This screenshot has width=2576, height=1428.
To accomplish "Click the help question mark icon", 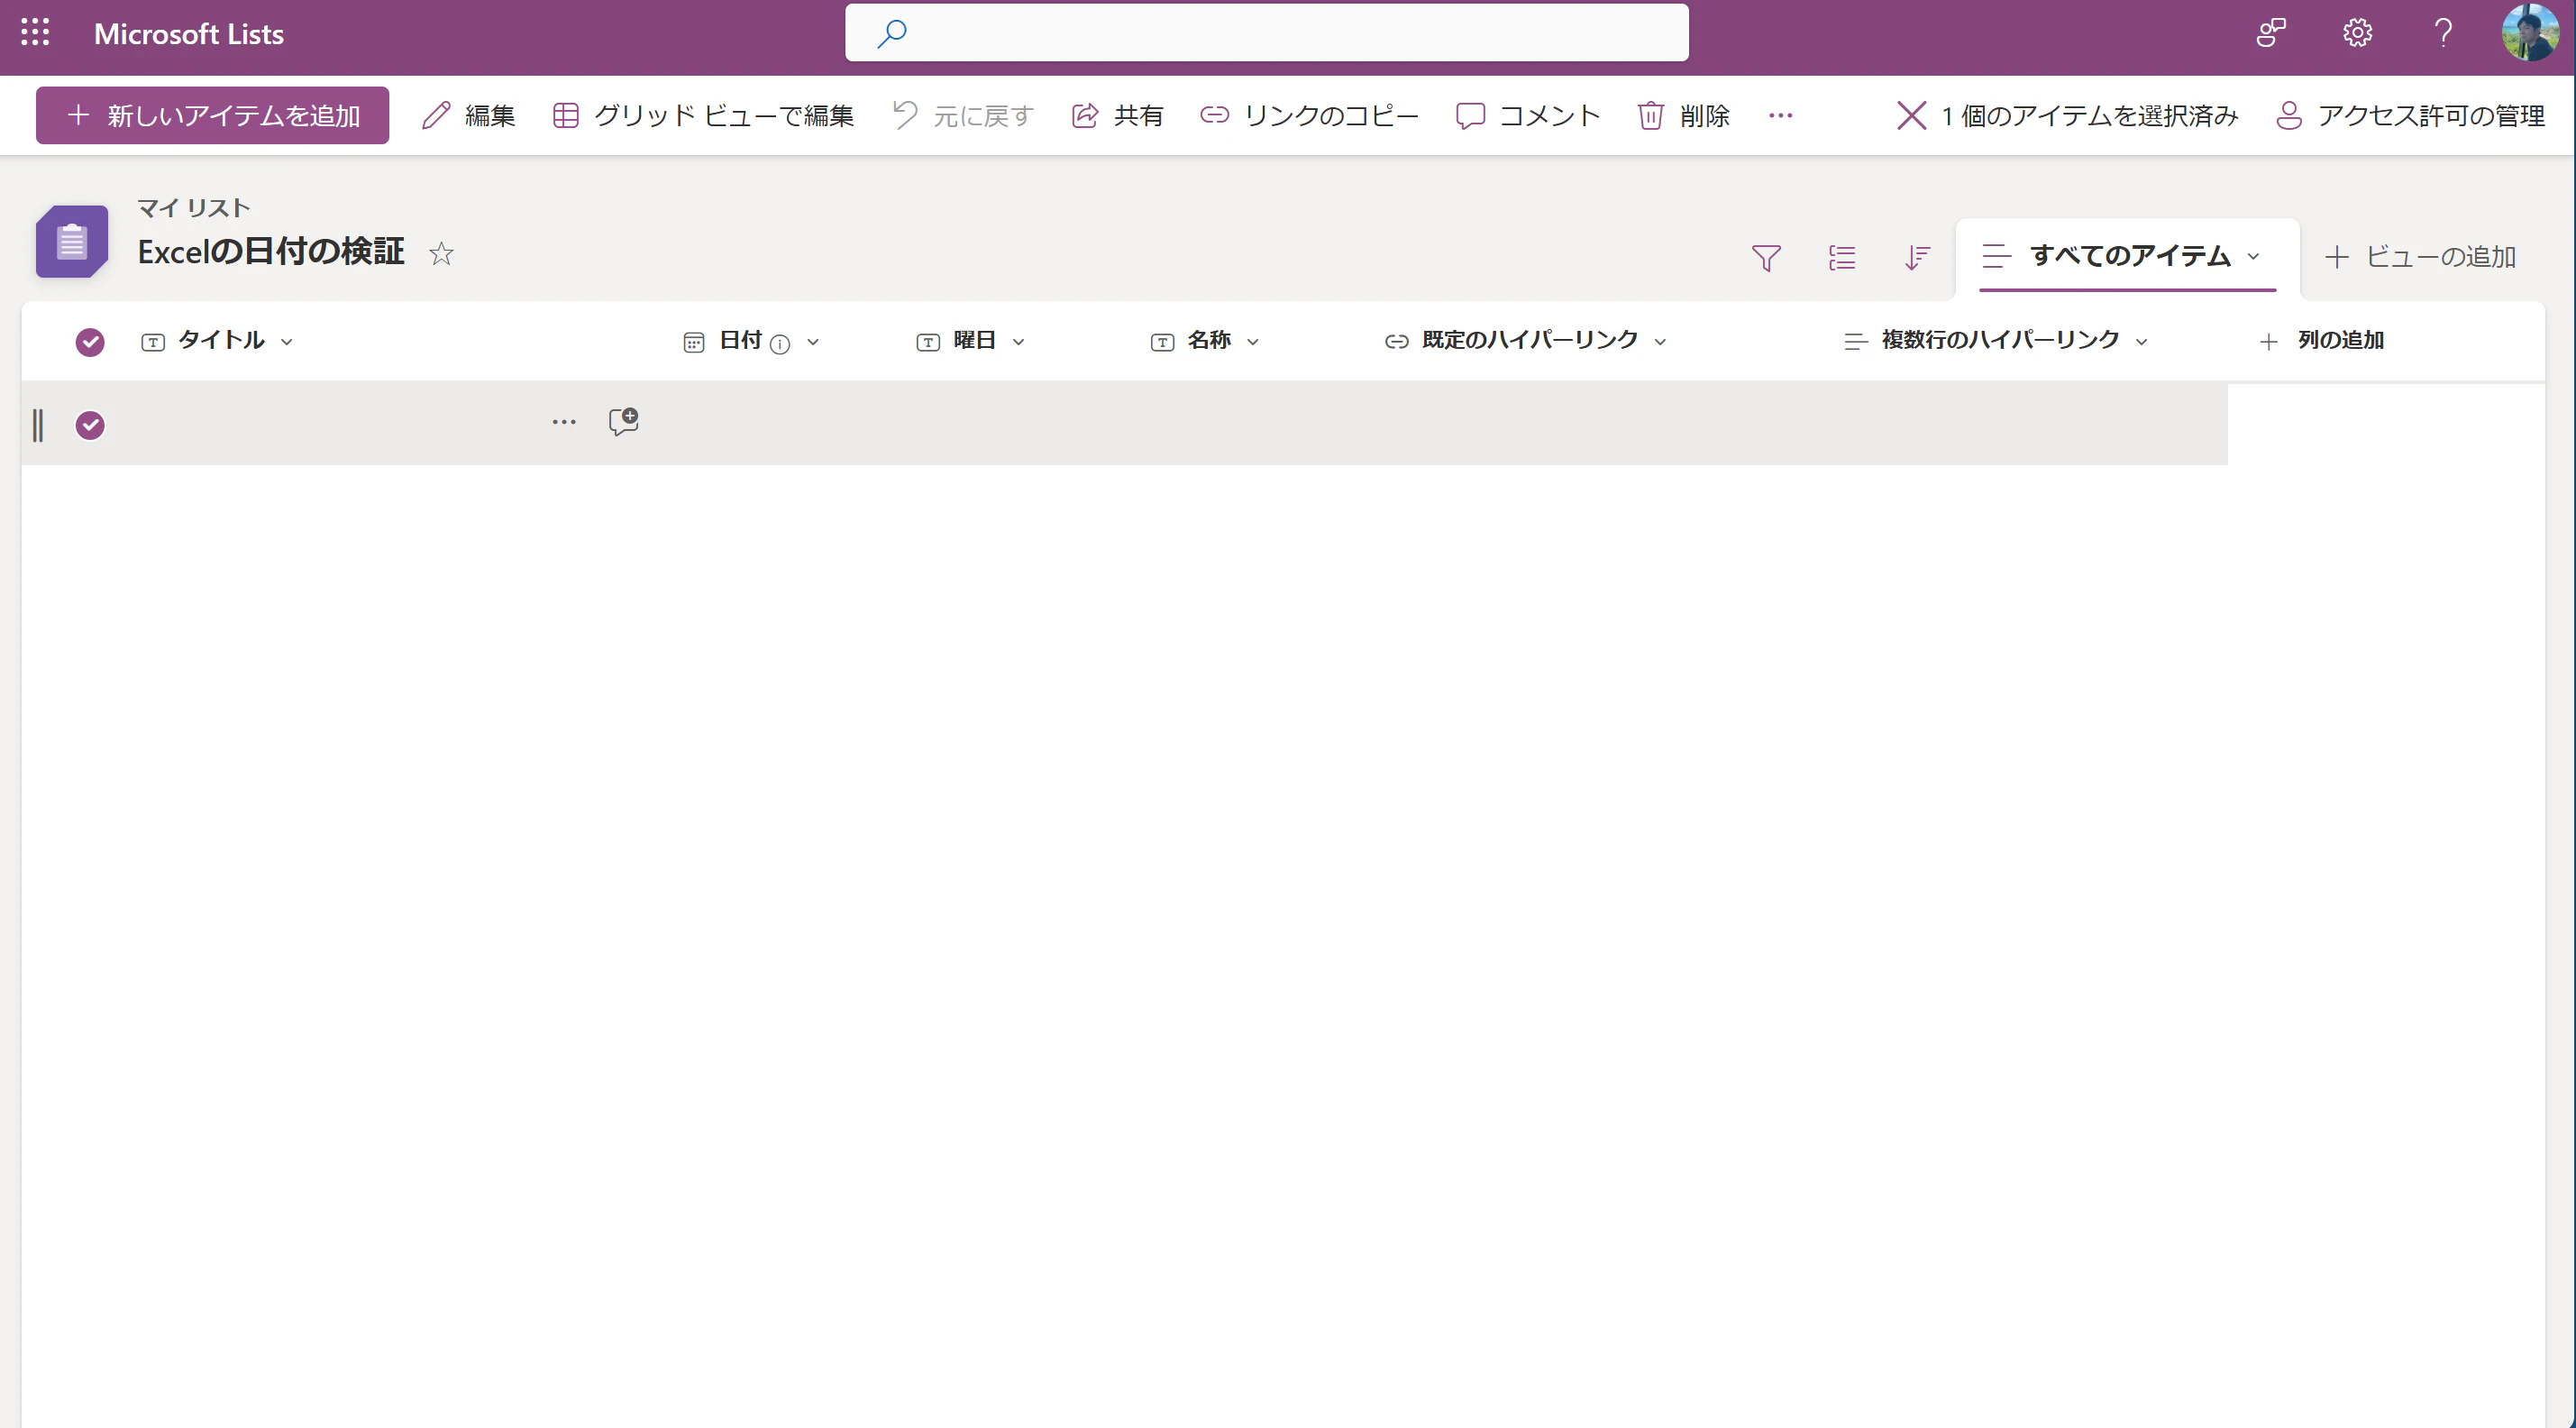I will tap(2443, 33).
